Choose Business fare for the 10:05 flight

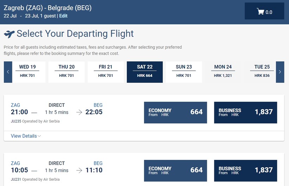click(x=246, y=171)
